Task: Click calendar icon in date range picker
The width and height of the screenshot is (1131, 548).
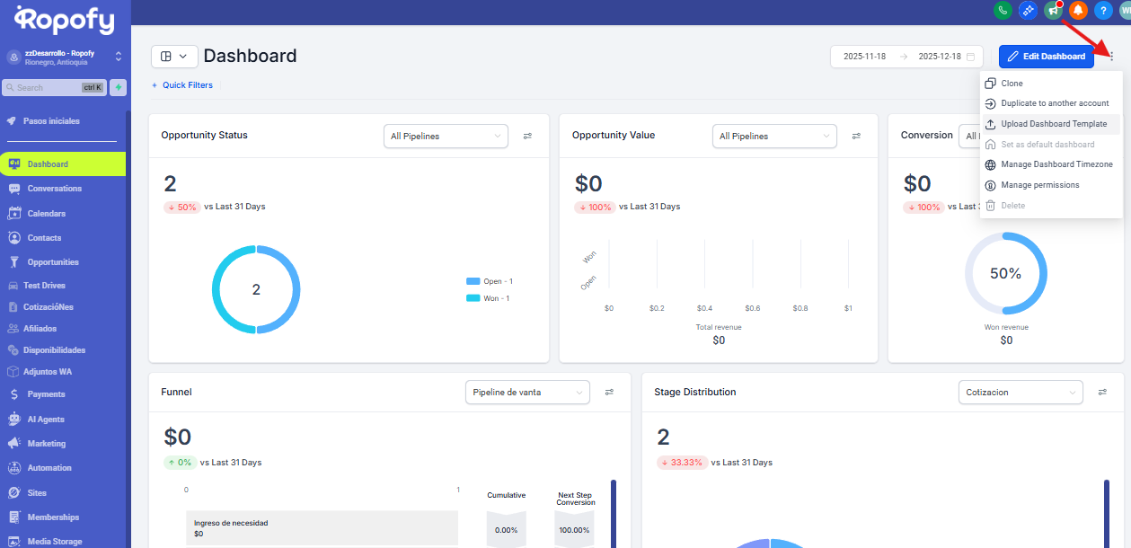Action: click(970, 57)
